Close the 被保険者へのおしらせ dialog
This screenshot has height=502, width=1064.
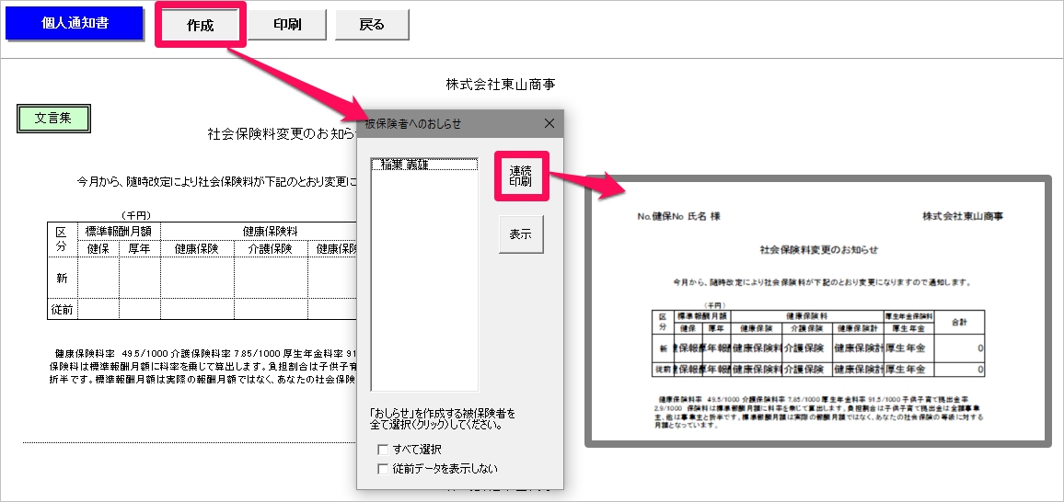pos(549,123)
